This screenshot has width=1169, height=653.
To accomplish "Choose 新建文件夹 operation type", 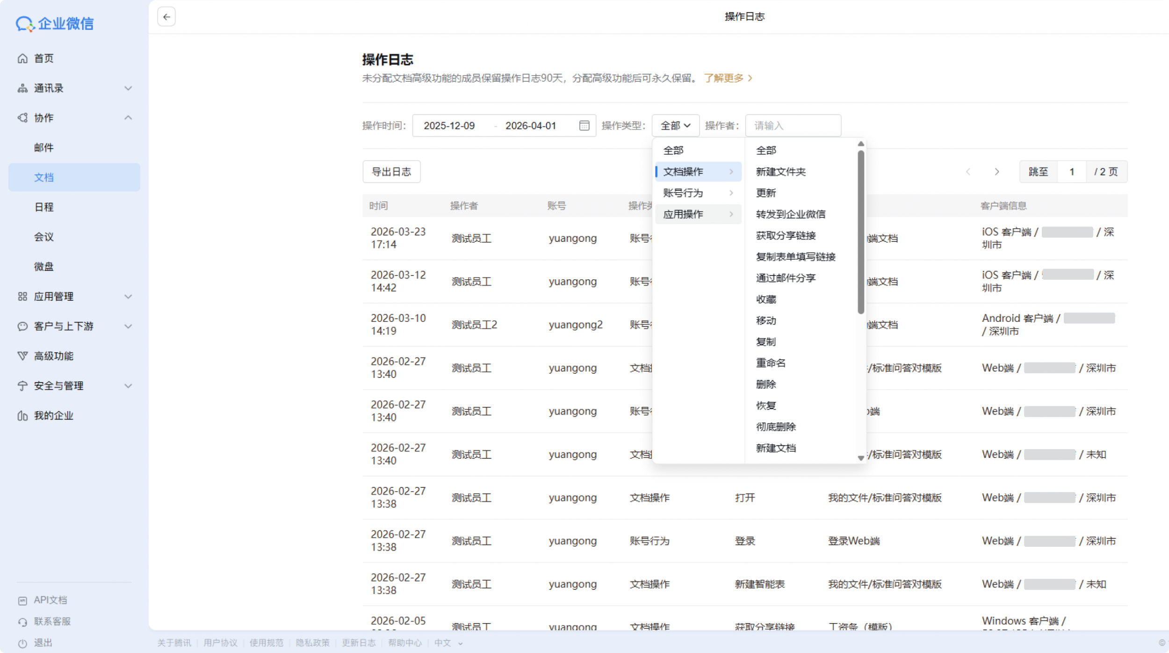I will click(781, 172).
